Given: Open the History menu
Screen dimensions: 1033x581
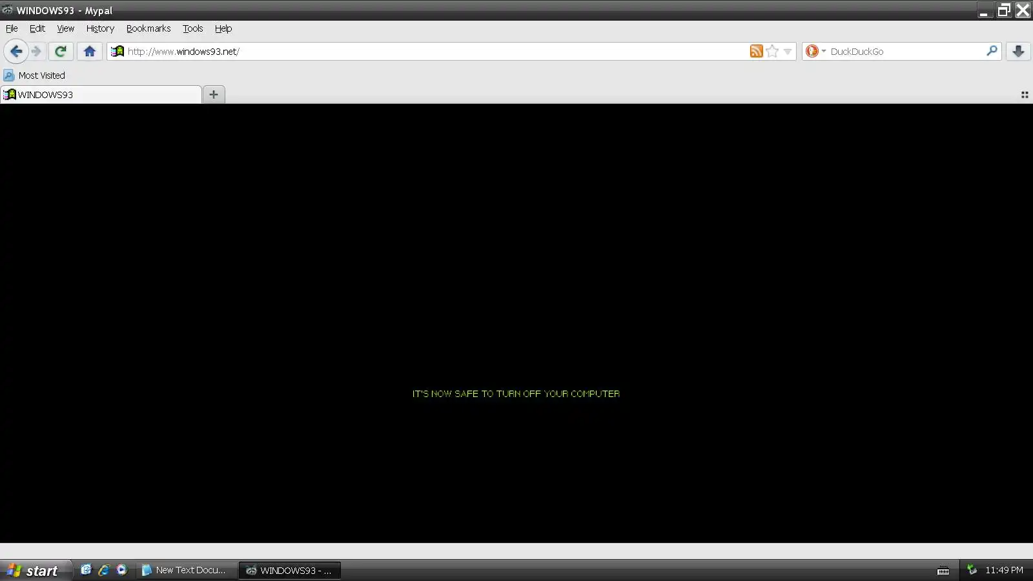Looking at the screenshot, I should click(x=100, y=28).
